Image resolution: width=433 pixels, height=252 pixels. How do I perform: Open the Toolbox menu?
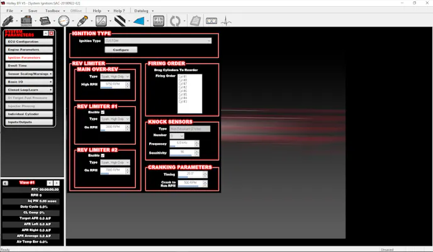click(53, 11)
